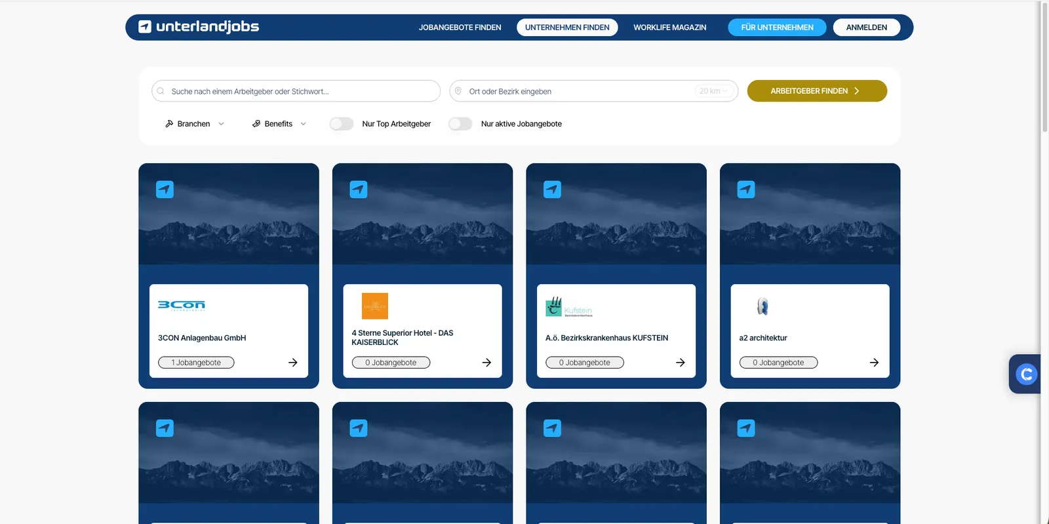
Task: Open the a2 architektur company name
Action: (x=763, y=338)
